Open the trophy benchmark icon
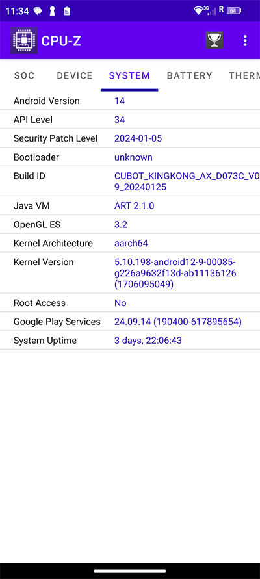 [x=214, y=40]
